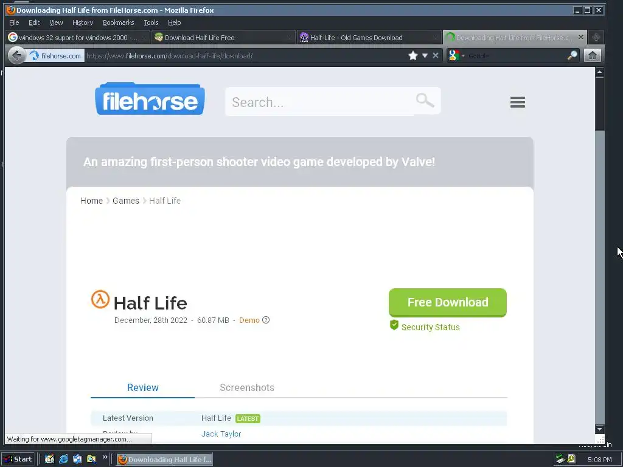Click the 5:08 PM clock
This screenshot has width=623, height=467.
pos(599,460)
